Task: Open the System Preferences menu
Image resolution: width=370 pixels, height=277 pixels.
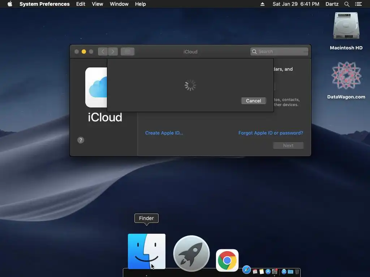Action: coord(44,4)
